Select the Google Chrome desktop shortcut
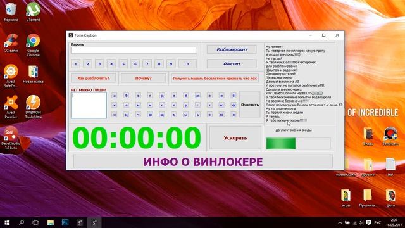 click(x=33, y=45)
